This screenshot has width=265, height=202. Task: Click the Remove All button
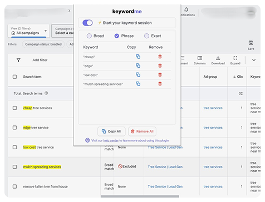point(142,132)
